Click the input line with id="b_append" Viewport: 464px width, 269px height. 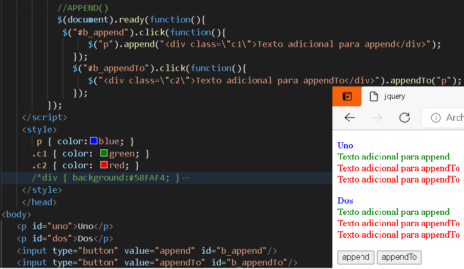point(147,251)
